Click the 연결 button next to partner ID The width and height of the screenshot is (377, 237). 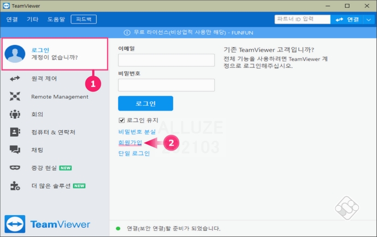[x=347, y=20]
